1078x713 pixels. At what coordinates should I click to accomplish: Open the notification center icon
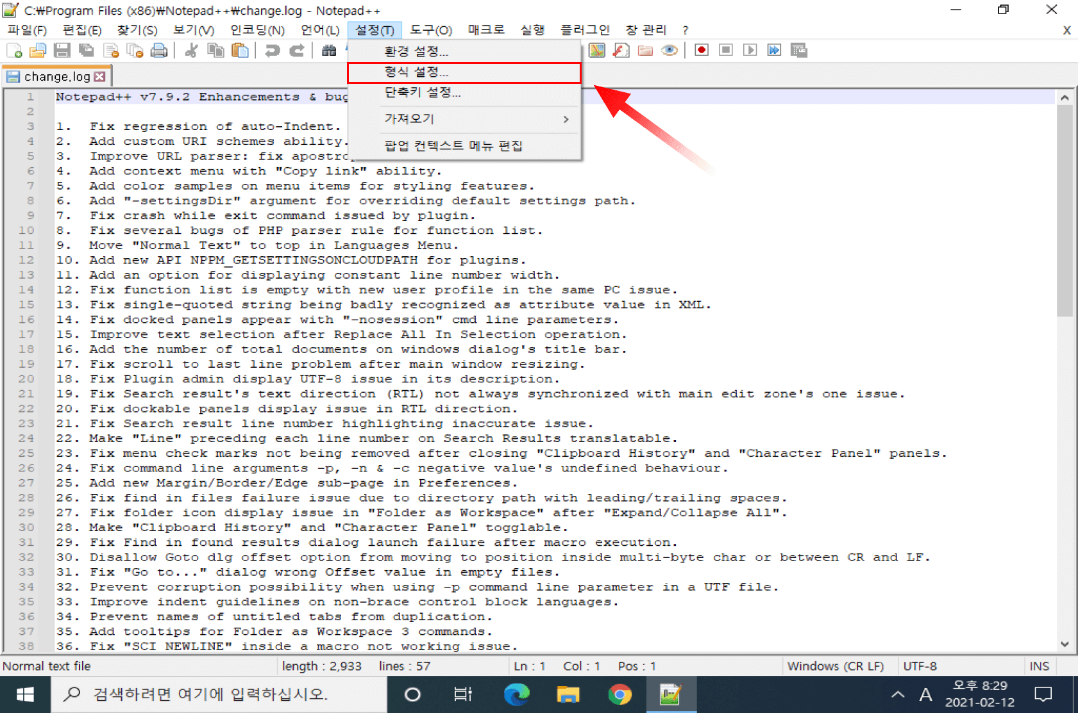[x=1043, y=694]
